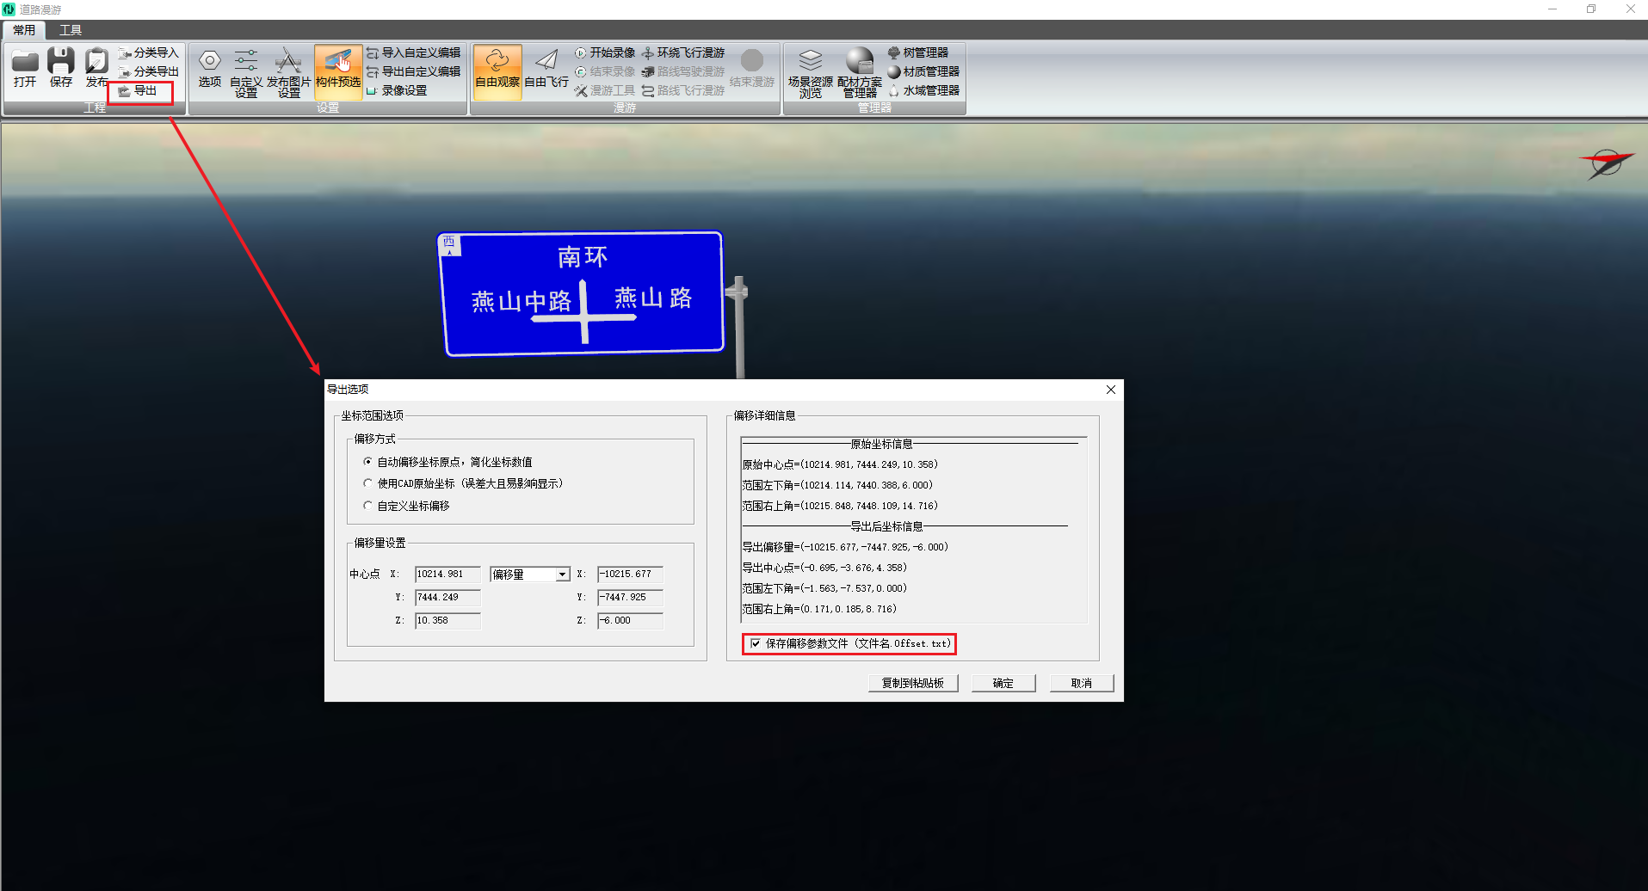Click the 保存 (Save) disk icon
Viewport: 1648px width, 891px height.
click(x=61, y=63)
